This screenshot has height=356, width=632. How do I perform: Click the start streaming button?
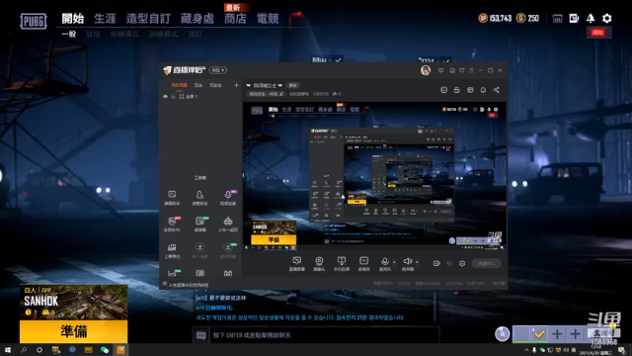pyautogui.click(x=487, y=264)
